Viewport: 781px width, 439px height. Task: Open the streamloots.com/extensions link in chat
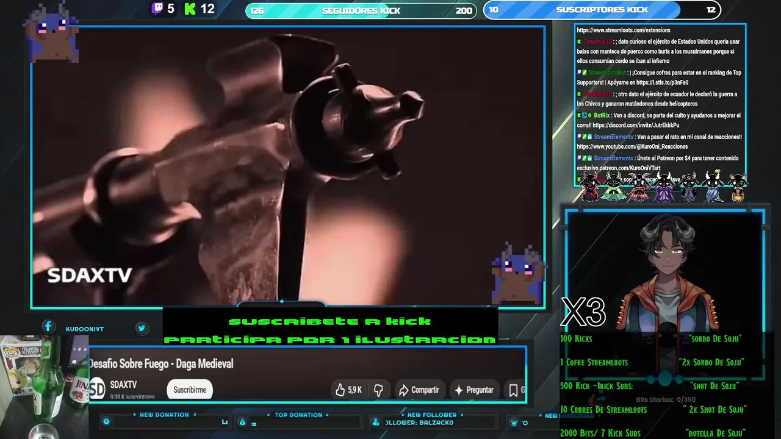[624, 30]
